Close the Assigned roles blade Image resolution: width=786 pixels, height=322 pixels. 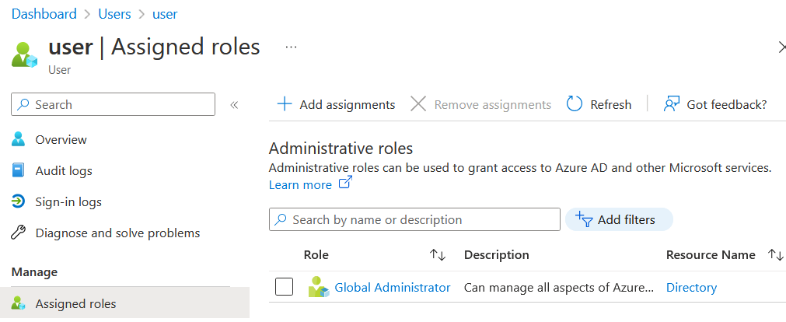pyautogui.click(x=781, y=47)
